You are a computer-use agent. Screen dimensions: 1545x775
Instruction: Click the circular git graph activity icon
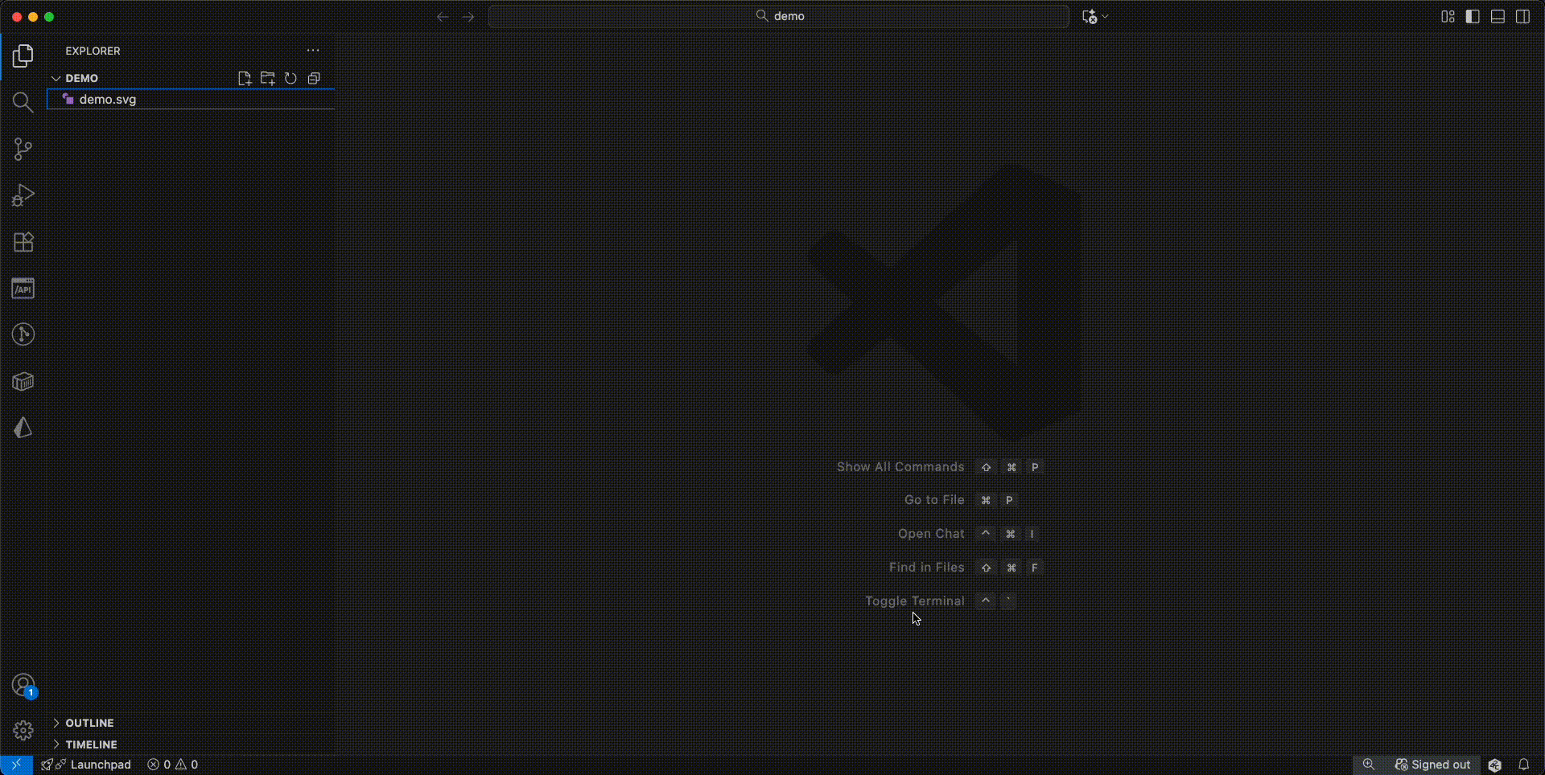23,334
